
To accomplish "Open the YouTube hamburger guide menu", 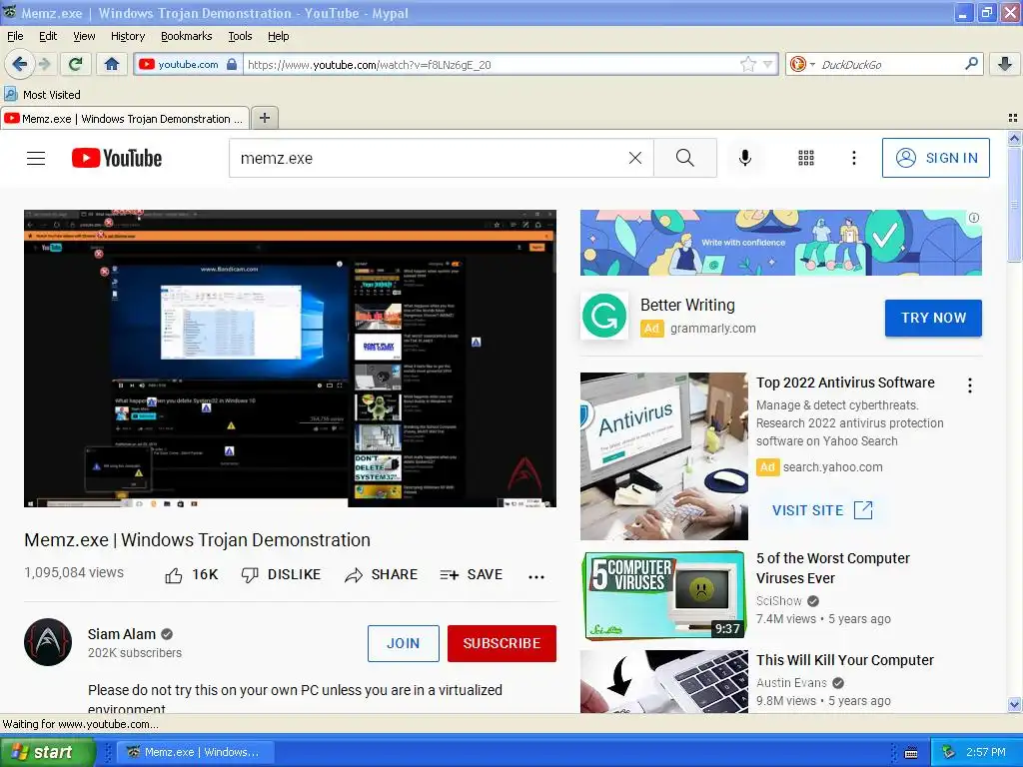I will pos(36,158).
